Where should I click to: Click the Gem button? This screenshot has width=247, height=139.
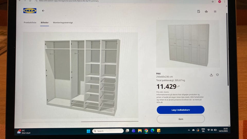click(x=181, y=119)
